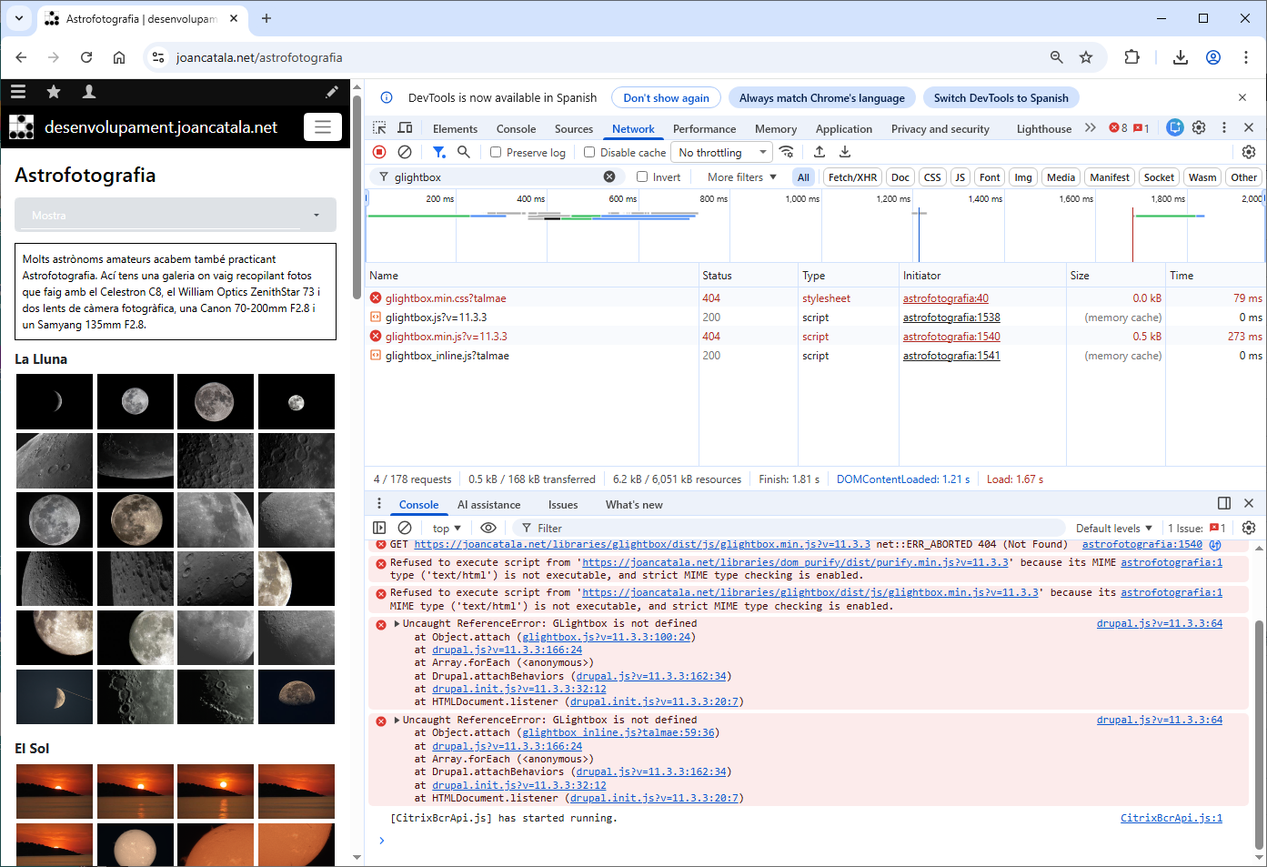This screenshot has width=1267, height=867.
Task: Open the astrofotografia:1538 initiator link
Action: 951,318
